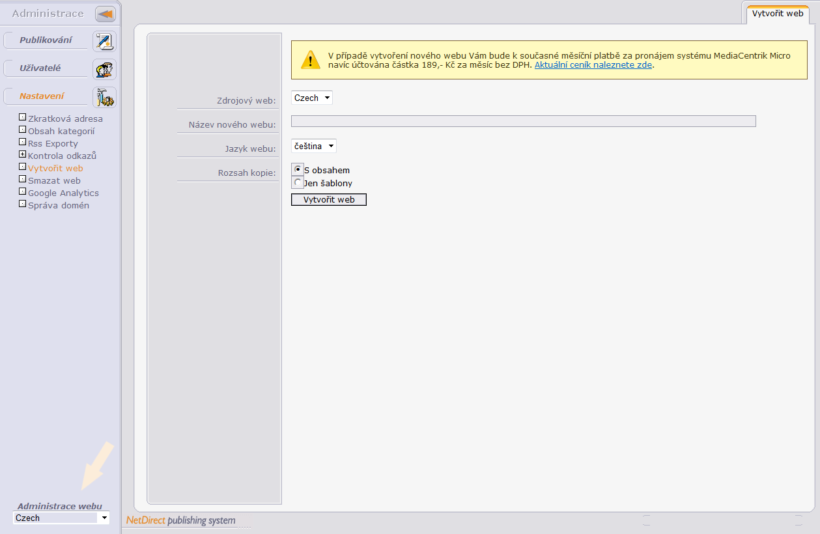Click box icon beside Obsah kategorií

tap(23, 130)
